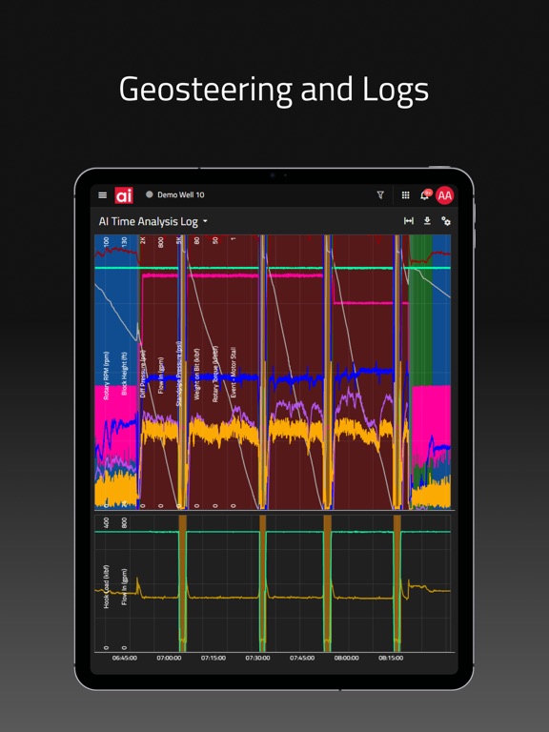Screen dimensions: 549x732
Task: Click the Event - Motor Stall label
Action: tap(233, 372)
